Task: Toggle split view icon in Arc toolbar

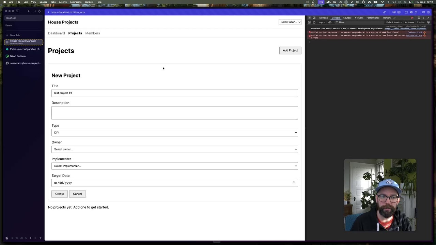Action: [x=429, y=12]
